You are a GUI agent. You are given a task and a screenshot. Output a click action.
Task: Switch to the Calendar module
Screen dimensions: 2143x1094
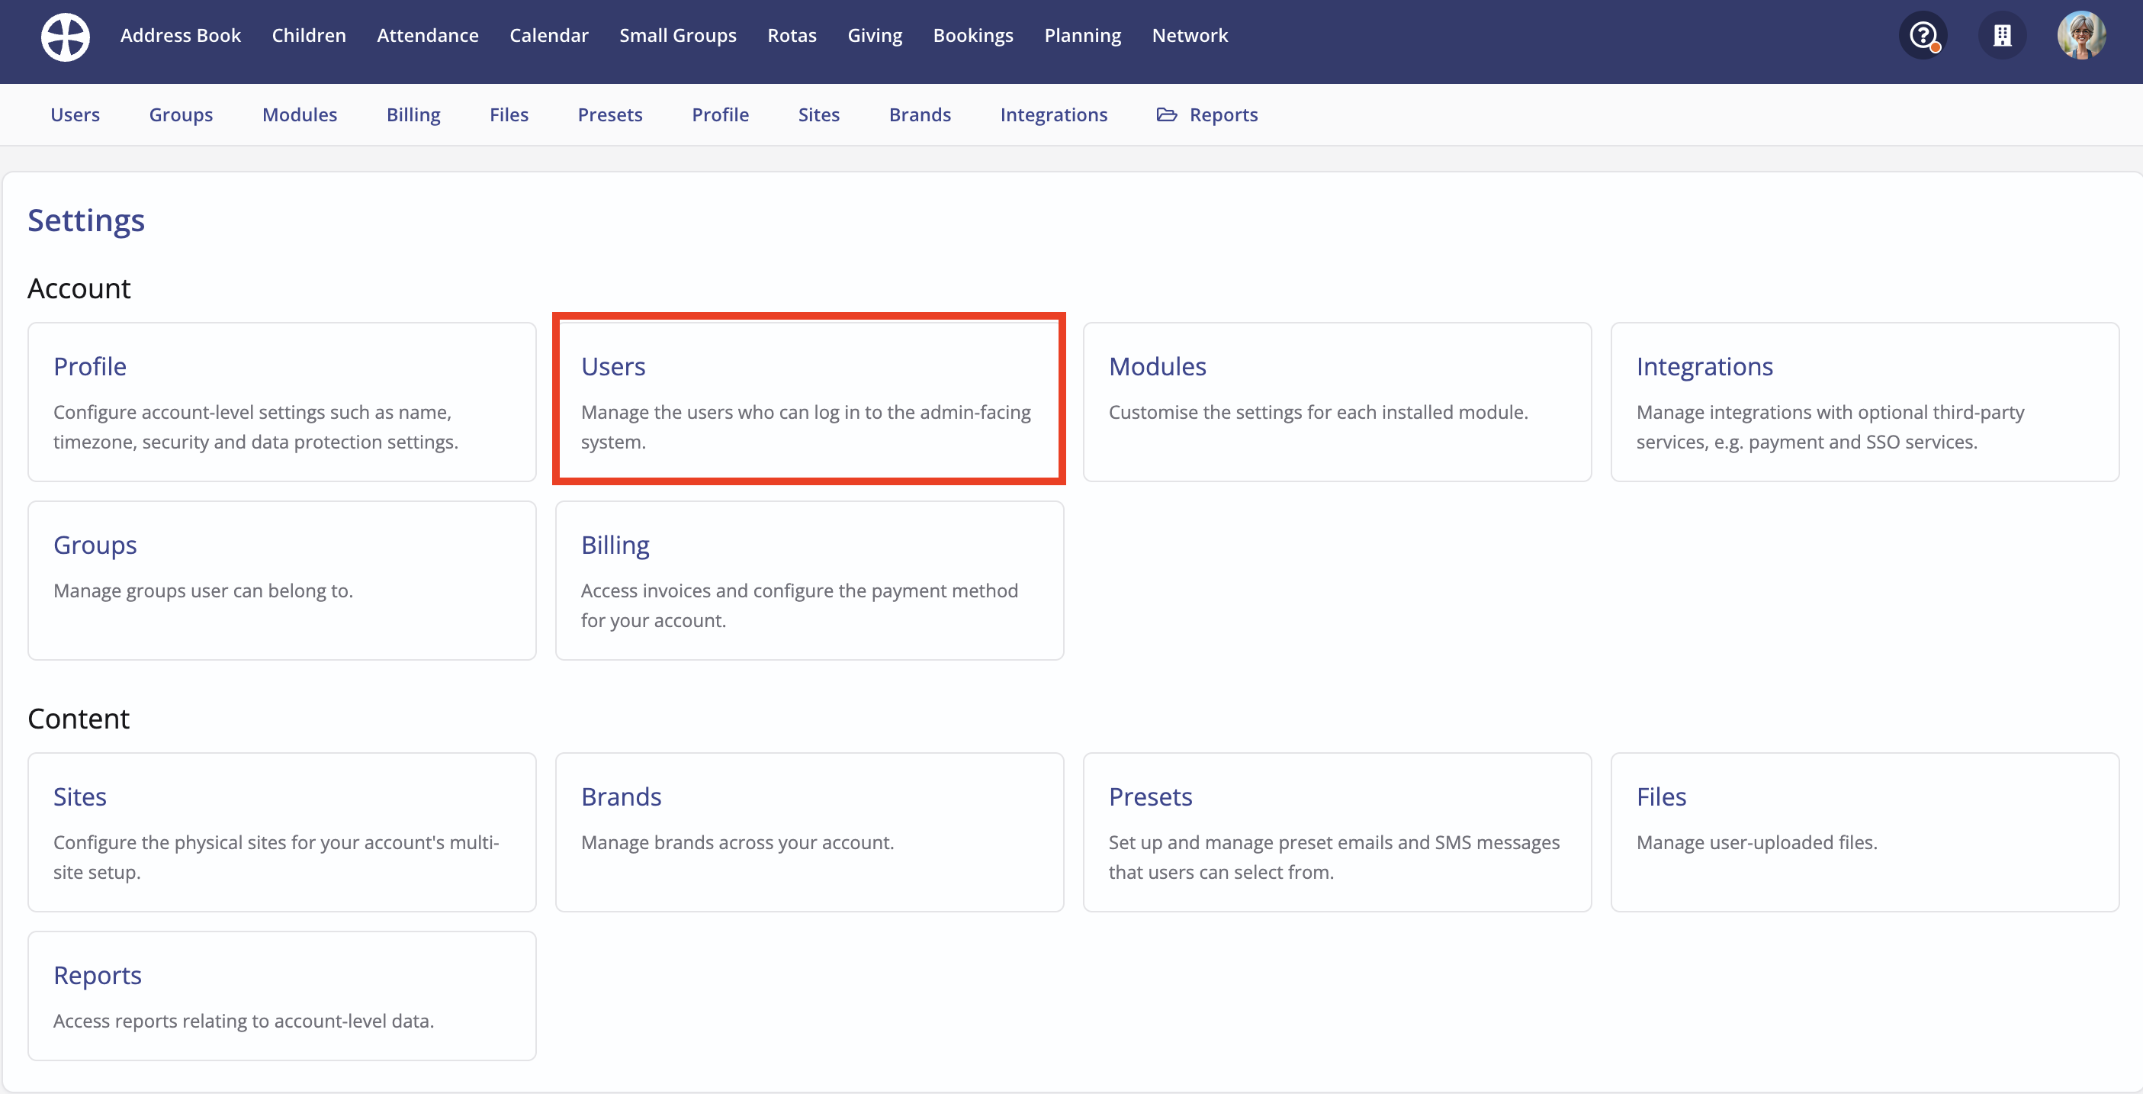(x=549, y=36)
